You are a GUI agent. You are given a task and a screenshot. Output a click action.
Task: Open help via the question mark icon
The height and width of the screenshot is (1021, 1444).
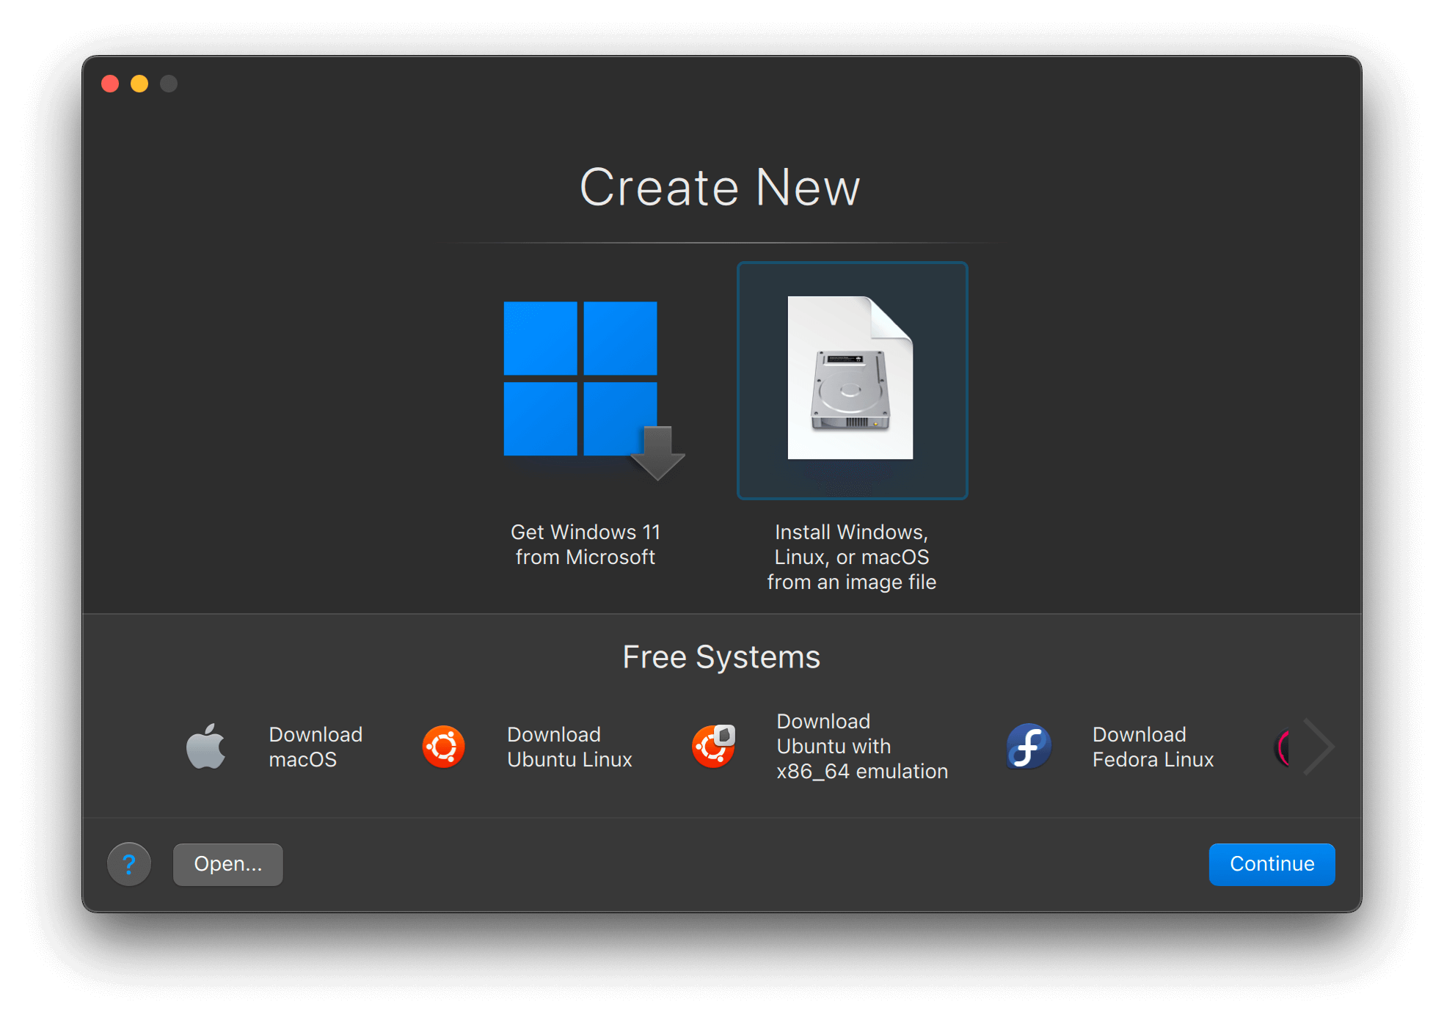(x=129, y=864)
